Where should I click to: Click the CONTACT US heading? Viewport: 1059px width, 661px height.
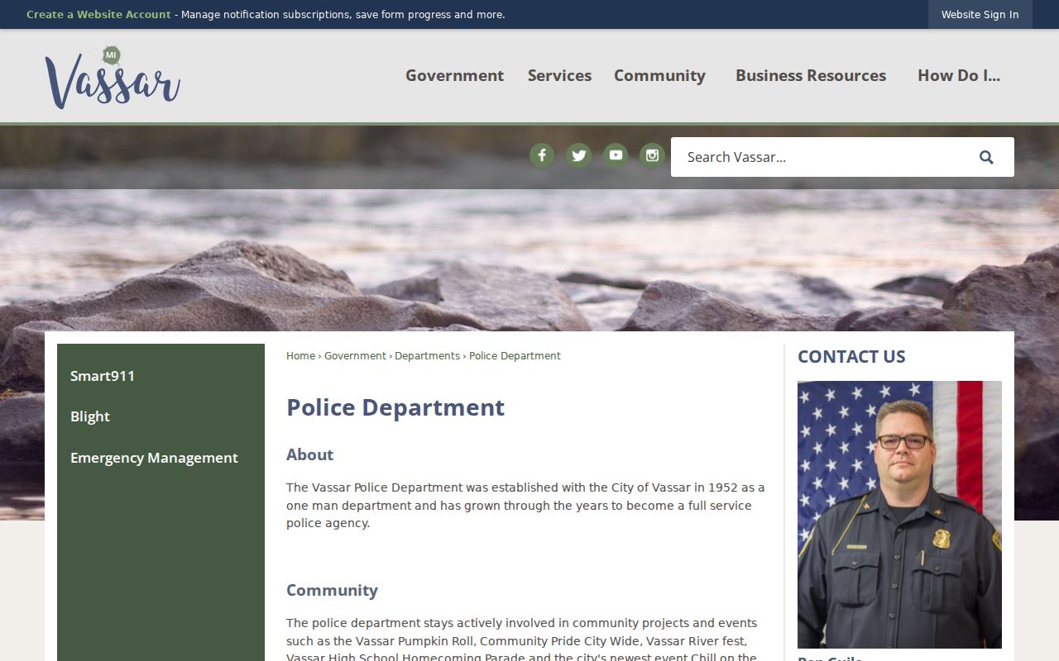pyautogui.click(x=851, y=357)
